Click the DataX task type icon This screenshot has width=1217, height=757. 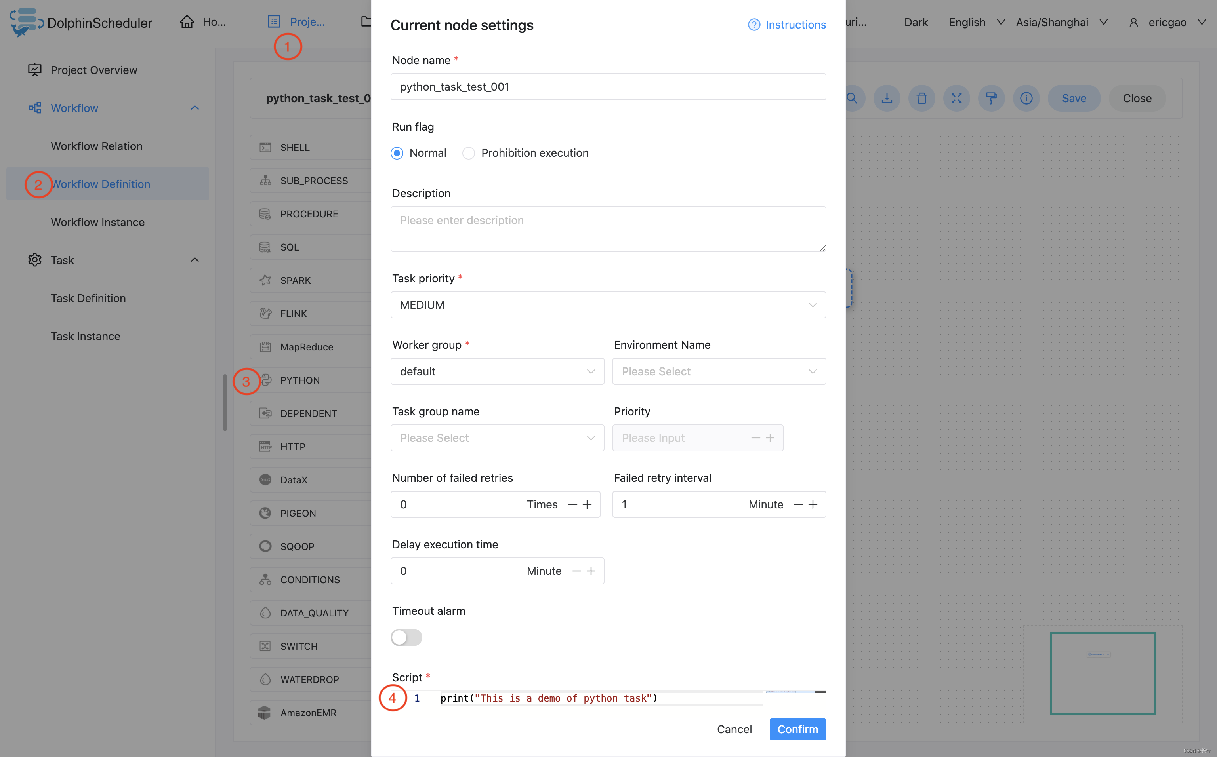(x=266, y=479)
